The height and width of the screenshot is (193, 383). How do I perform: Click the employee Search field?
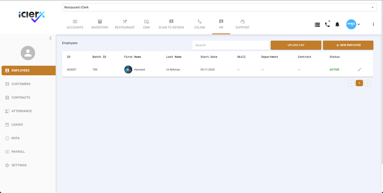coord(230,45)
